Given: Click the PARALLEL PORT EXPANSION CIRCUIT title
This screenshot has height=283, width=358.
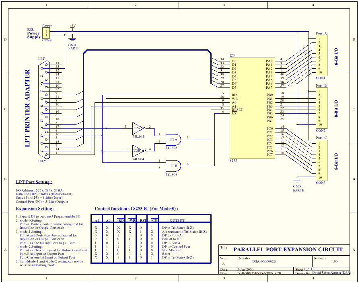Looking at the screenshot, I should click(x=289, y=249).
